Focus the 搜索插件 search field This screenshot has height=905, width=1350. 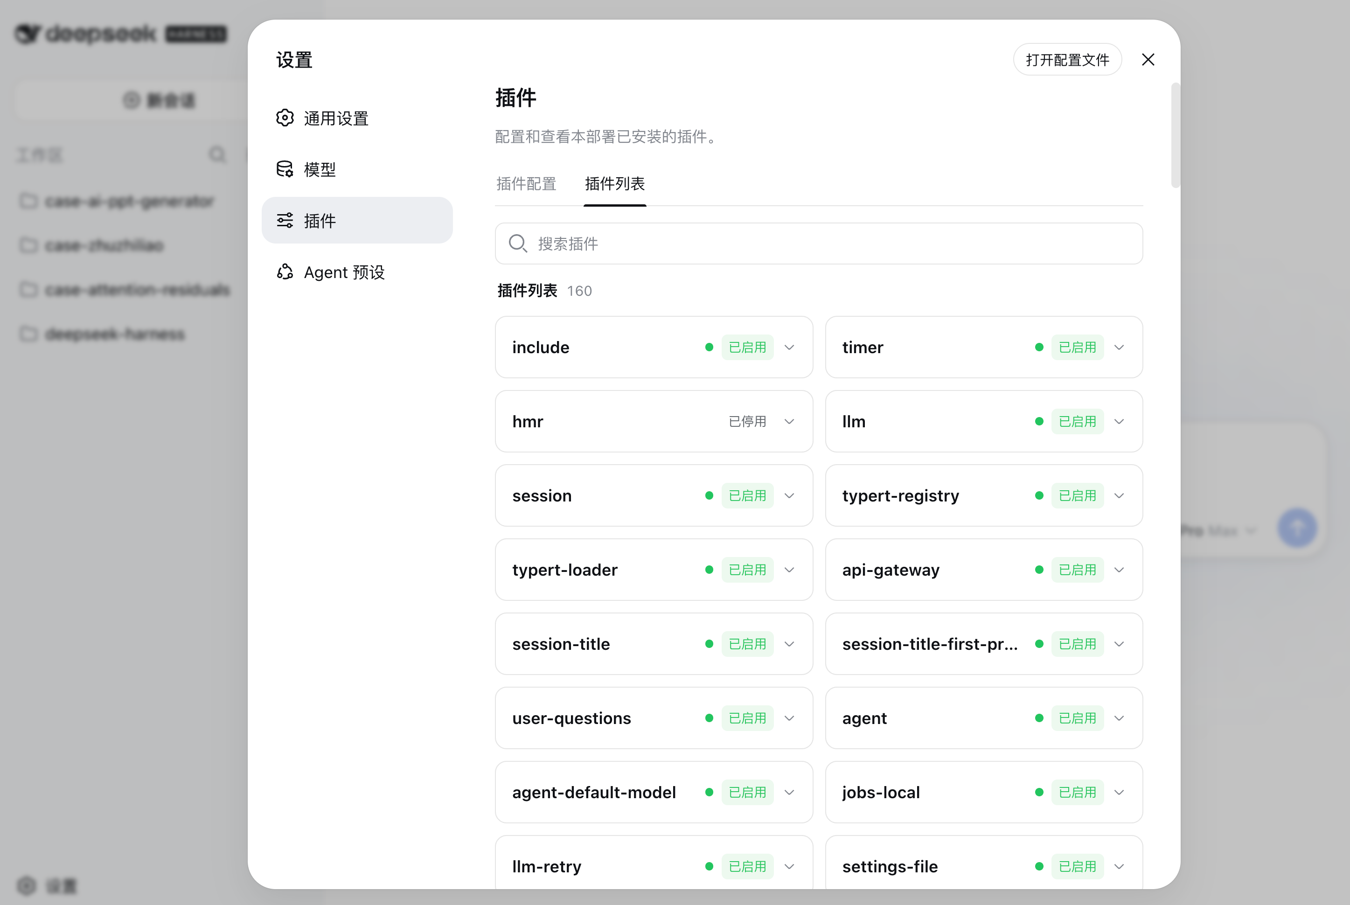[818, 244]
